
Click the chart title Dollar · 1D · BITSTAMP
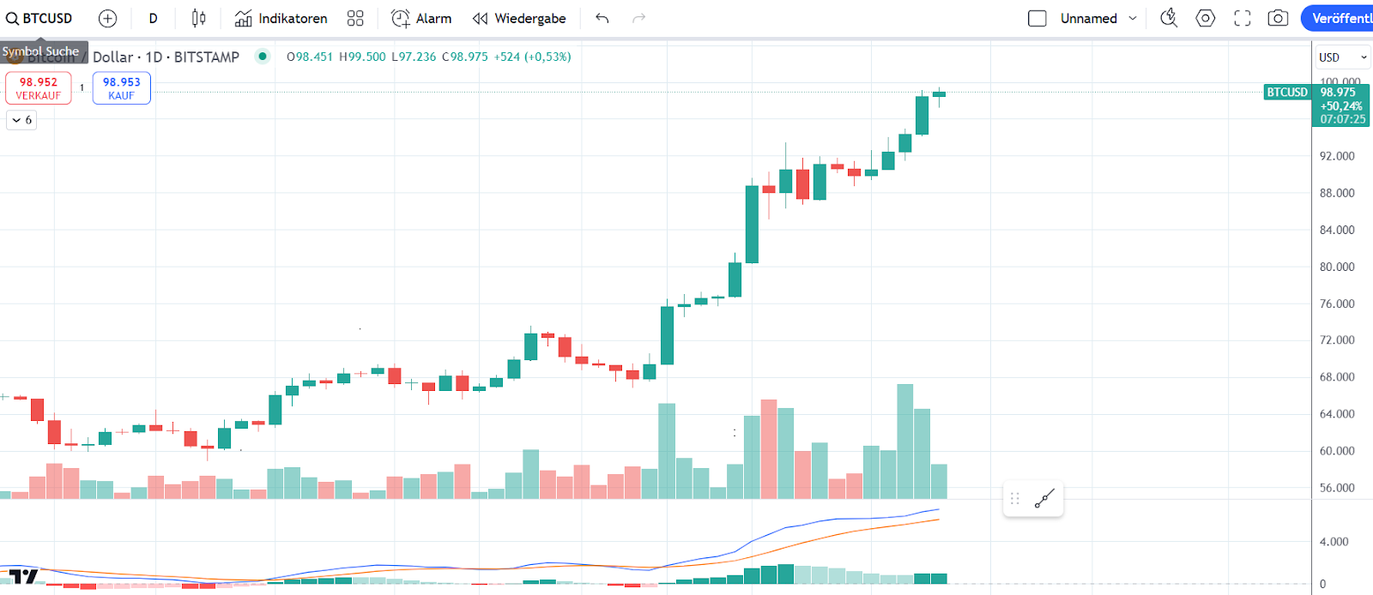(166, 57)
